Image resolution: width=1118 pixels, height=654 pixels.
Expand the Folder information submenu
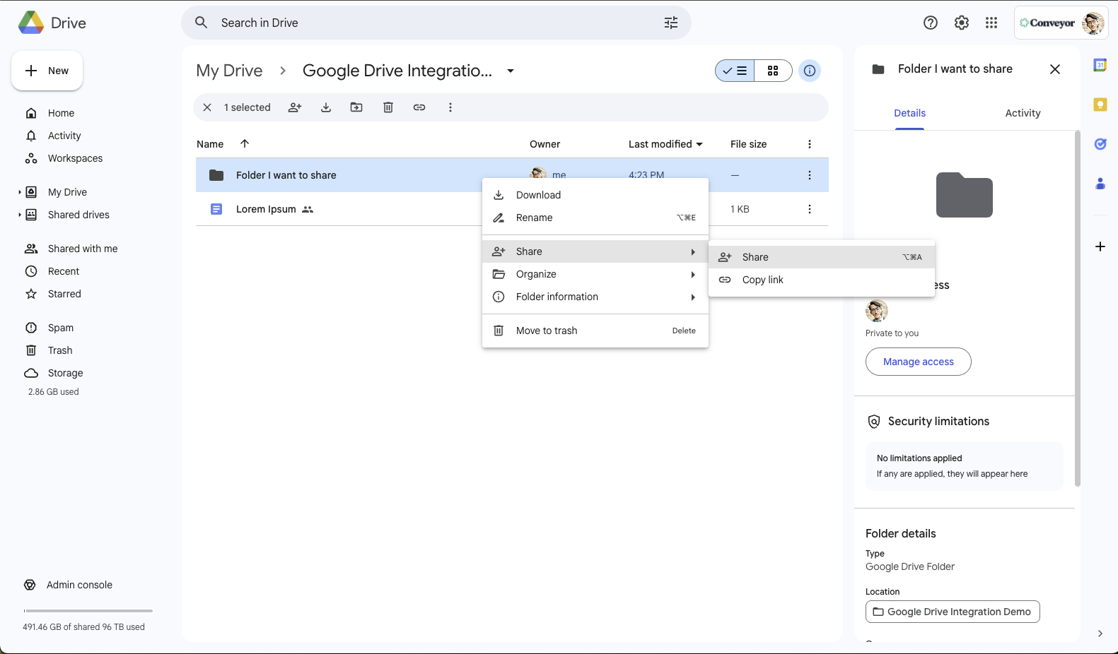click(595, 297)
